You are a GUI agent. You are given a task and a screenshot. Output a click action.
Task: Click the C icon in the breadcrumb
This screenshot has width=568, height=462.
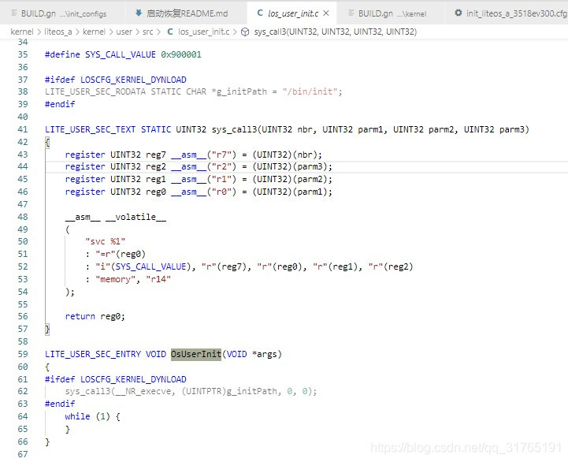(170, 32)
